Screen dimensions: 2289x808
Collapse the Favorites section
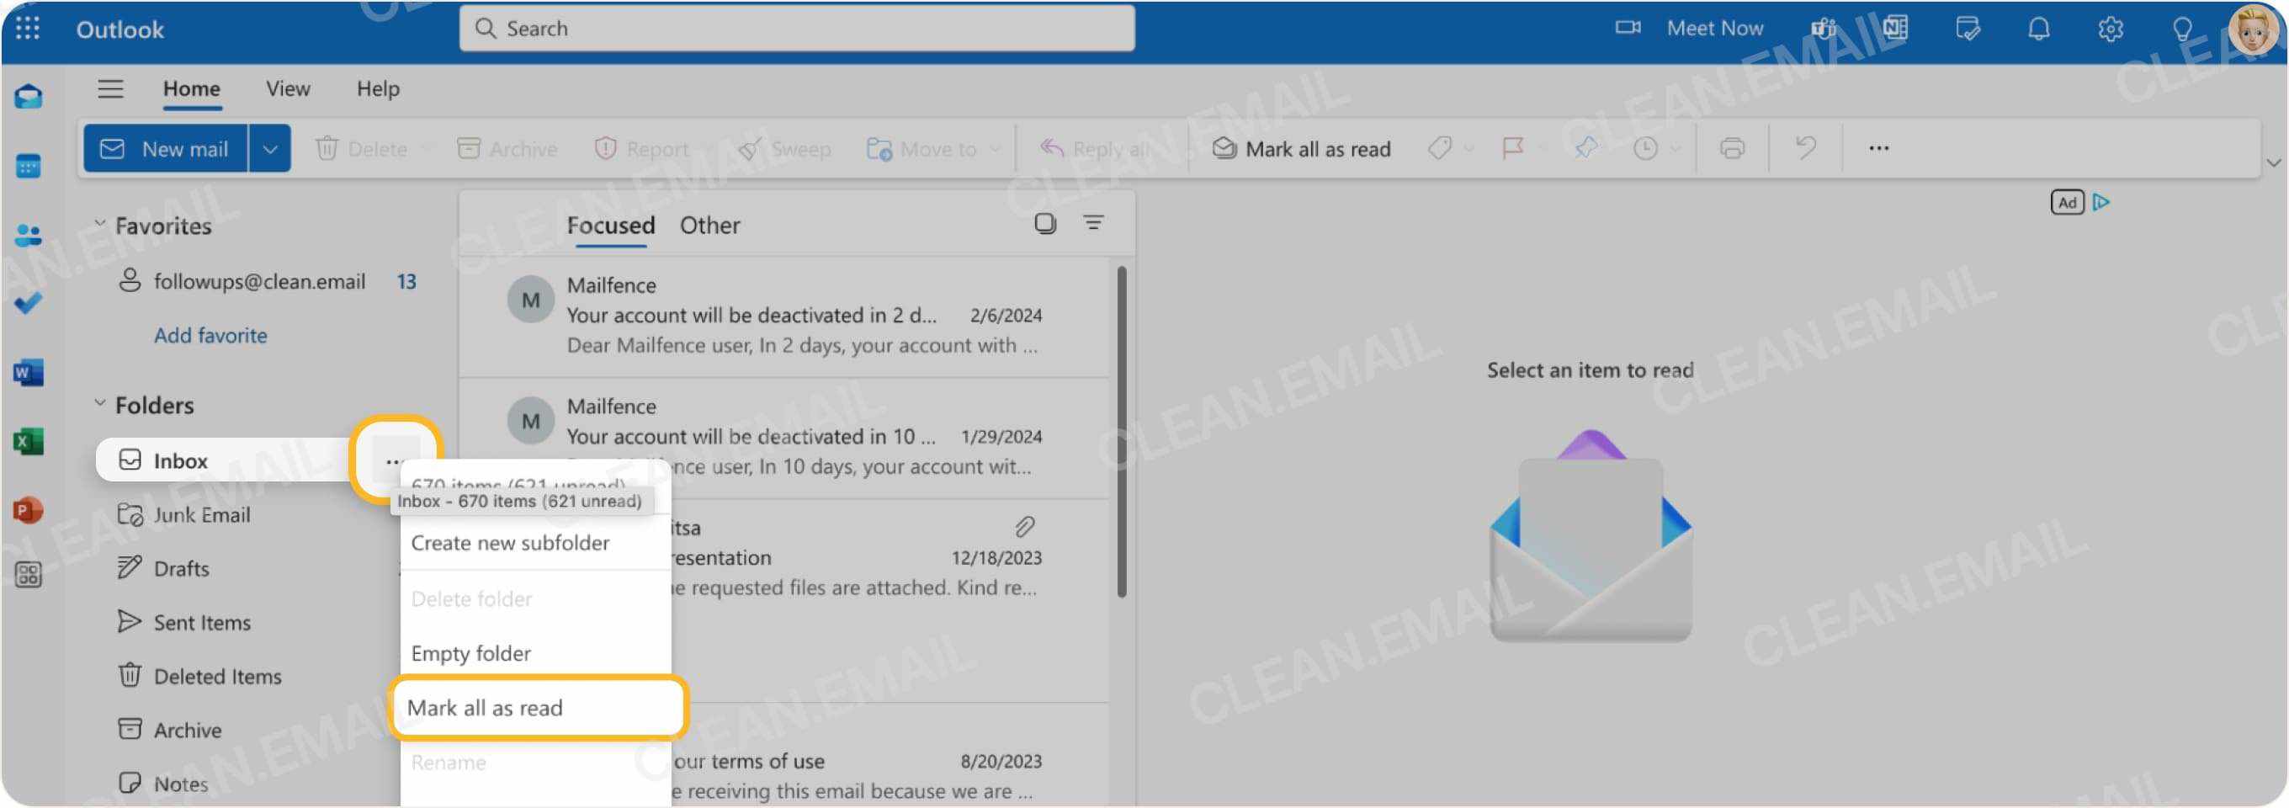tap(100, 225)
